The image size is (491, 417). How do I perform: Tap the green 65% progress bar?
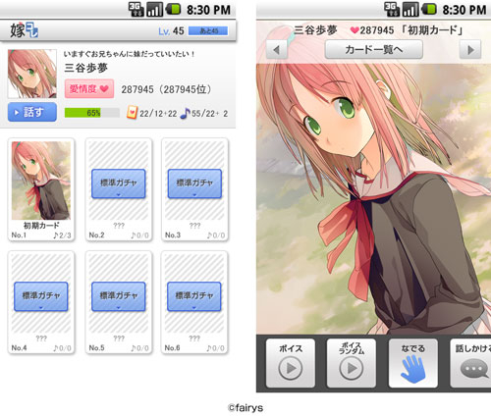(92, 113)
